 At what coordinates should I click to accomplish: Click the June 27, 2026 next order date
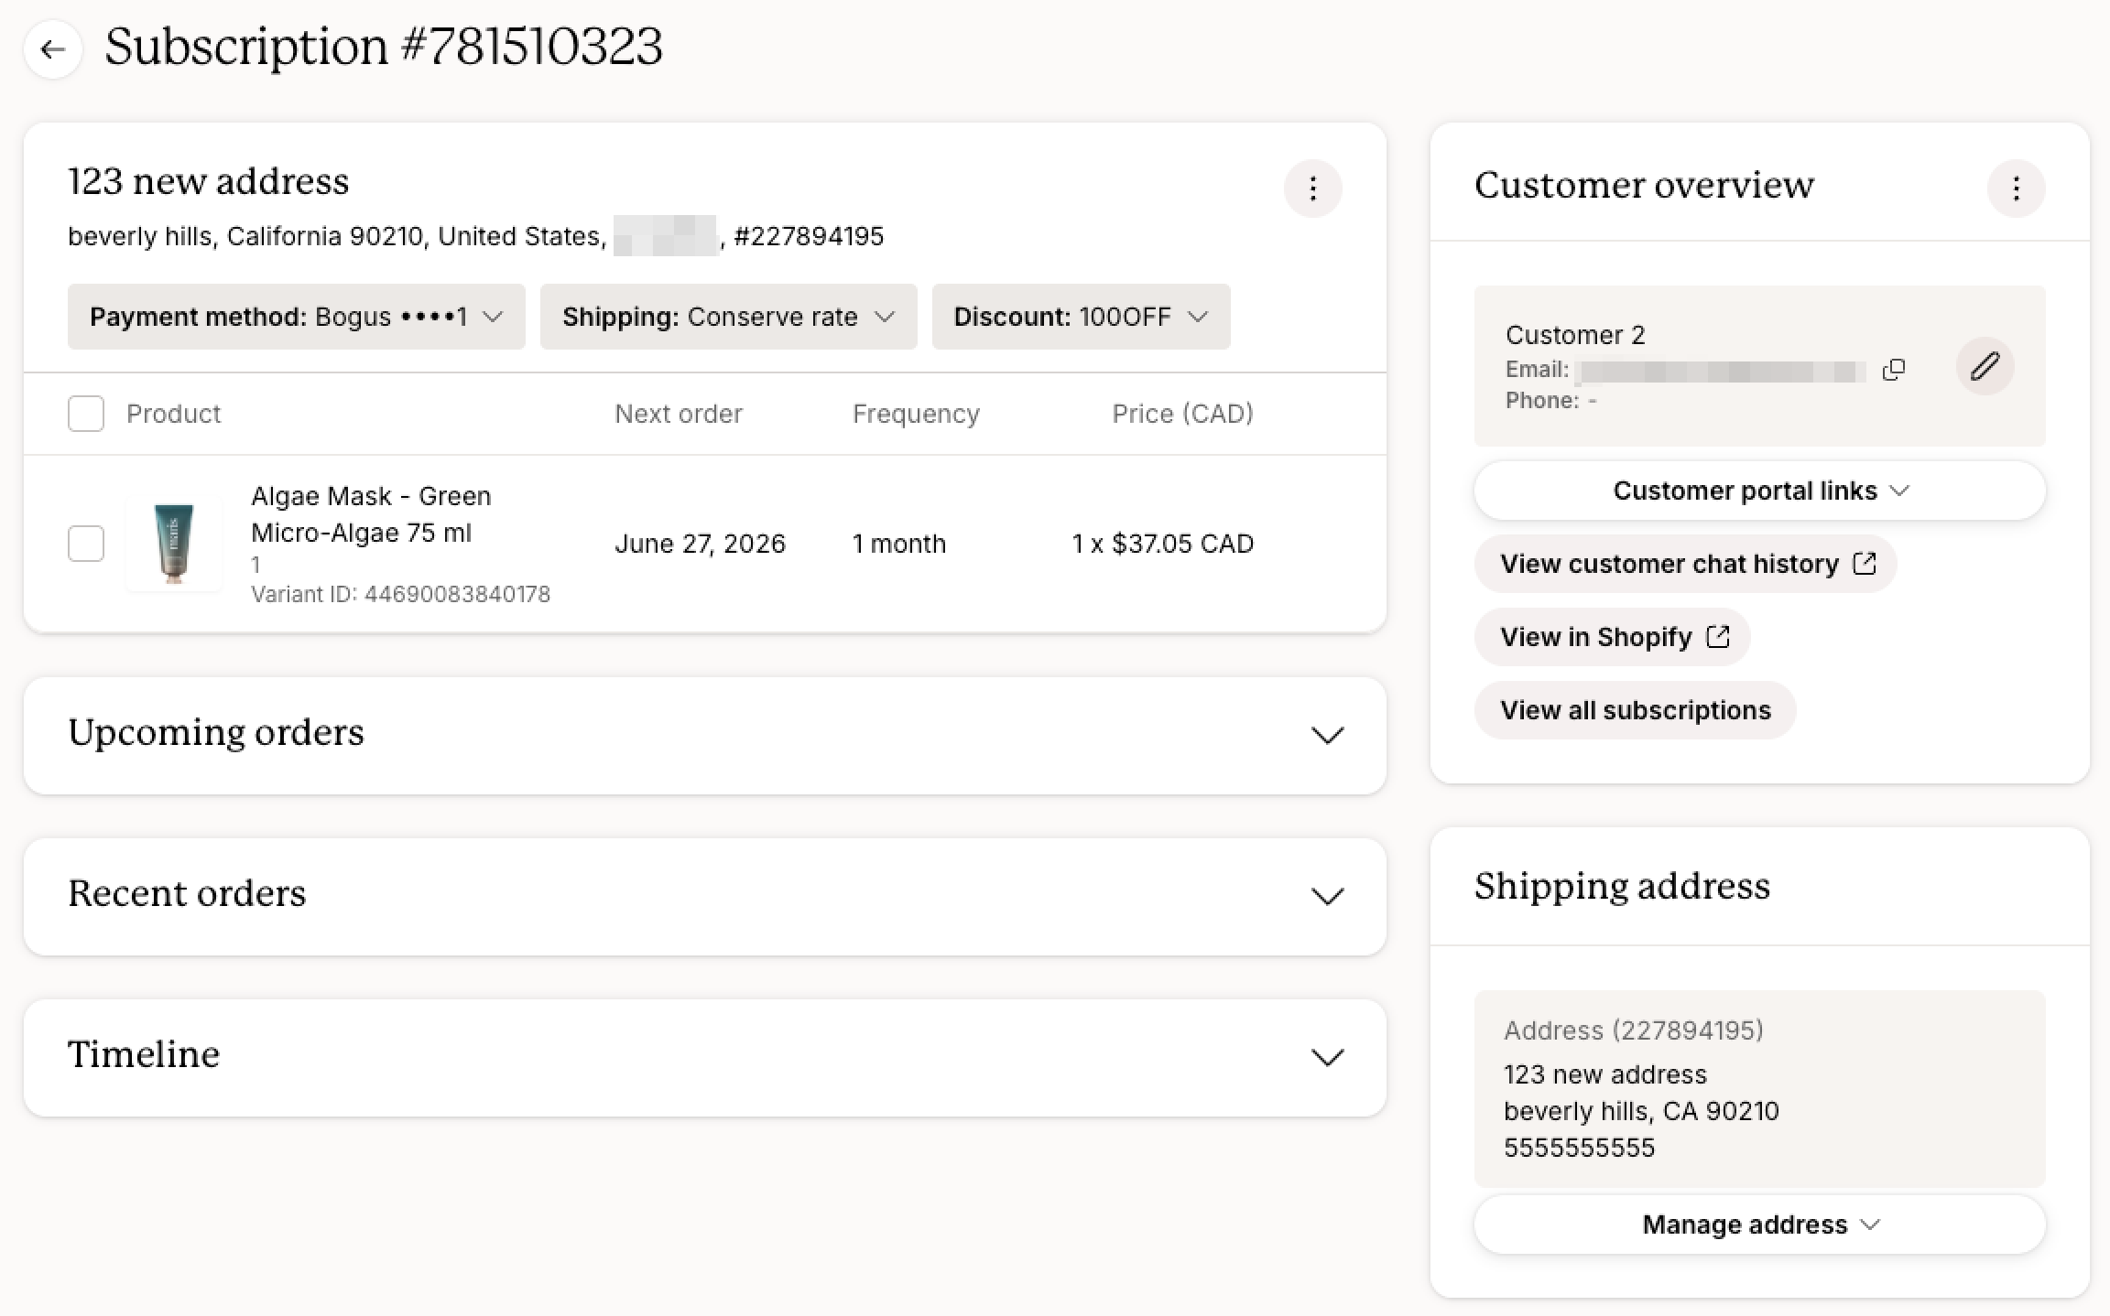700,544
